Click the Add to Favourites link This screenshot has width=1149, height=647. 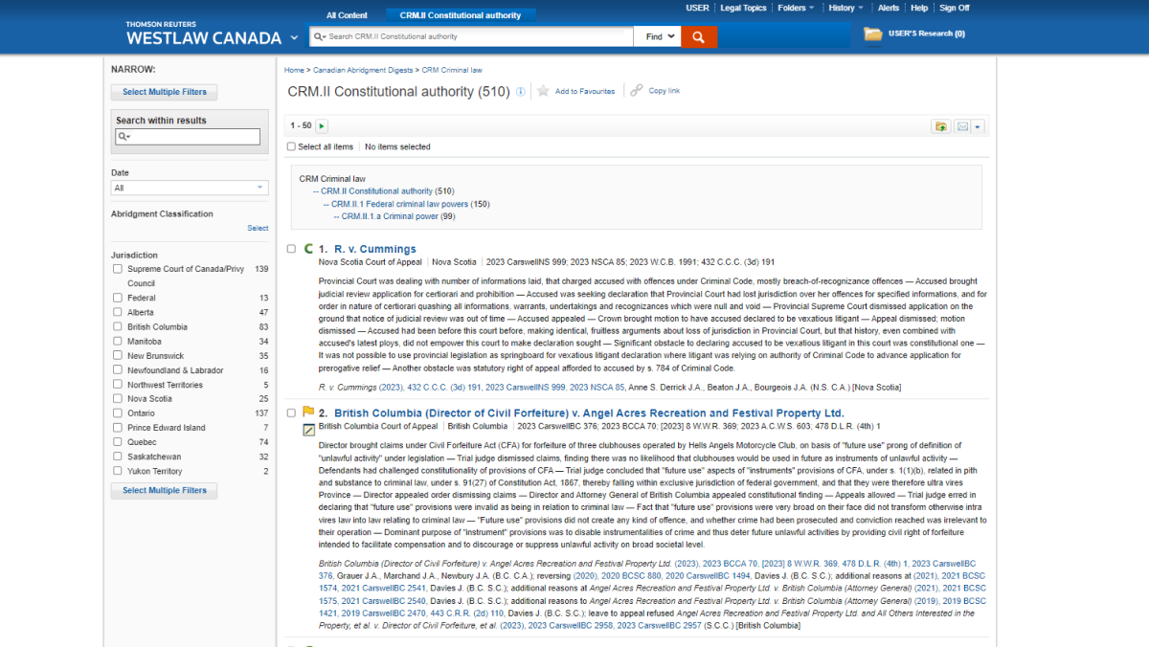pyautogui.click(x=584, y=92)
